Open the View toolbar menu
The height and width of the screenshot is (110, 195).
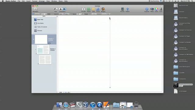(x=55, y=9)
